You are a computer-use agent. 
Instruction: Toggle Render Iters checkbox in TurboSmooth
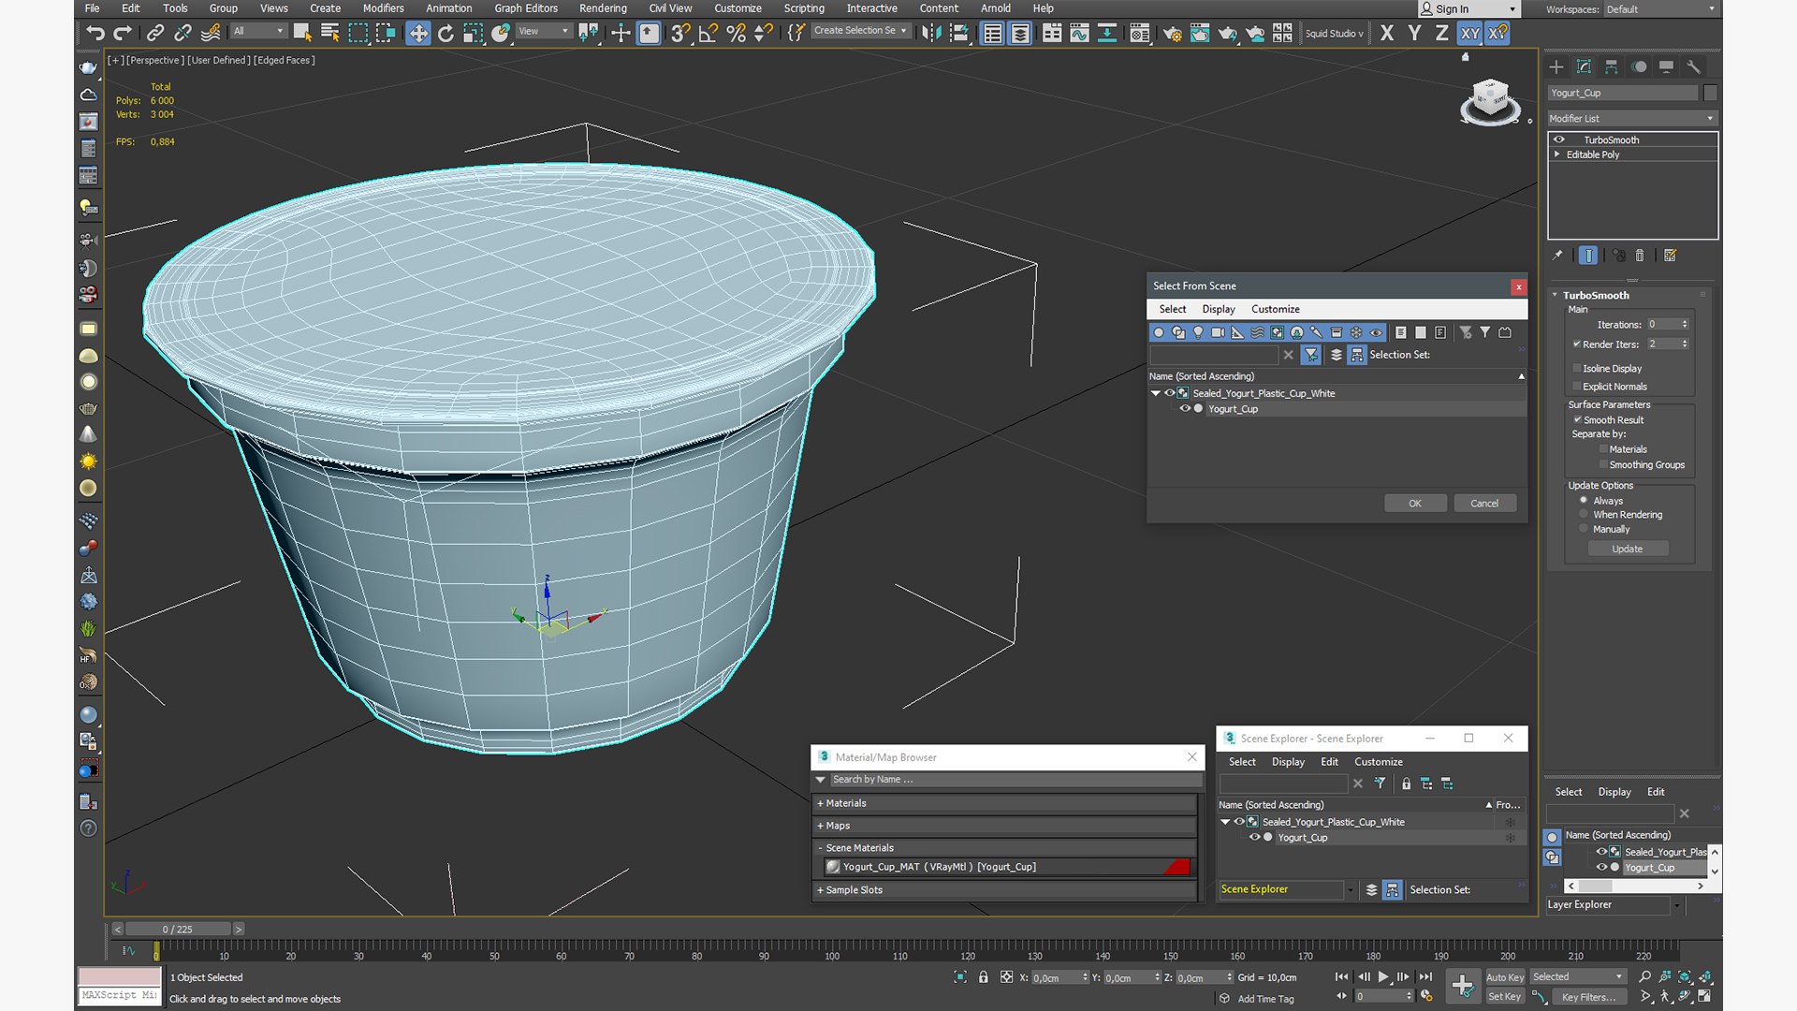[1577, 344]
